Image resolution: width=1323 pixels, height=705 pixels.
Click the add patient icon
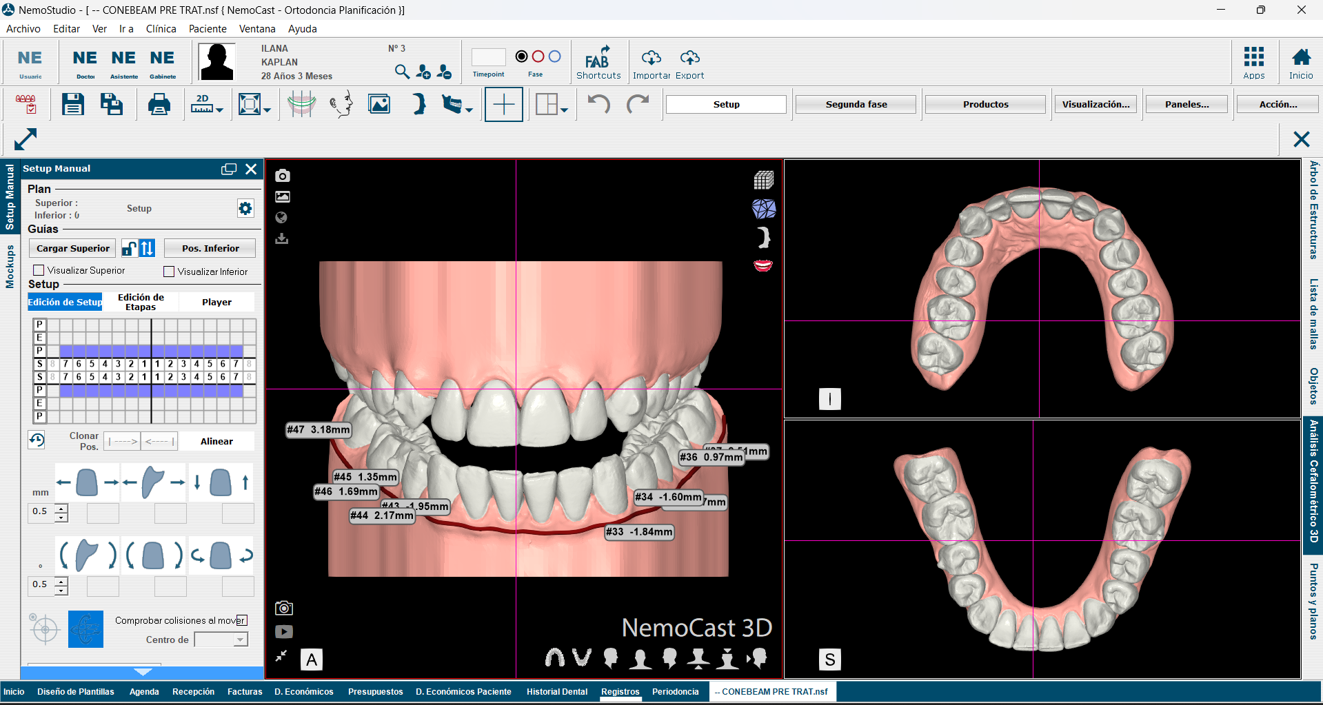423,72
